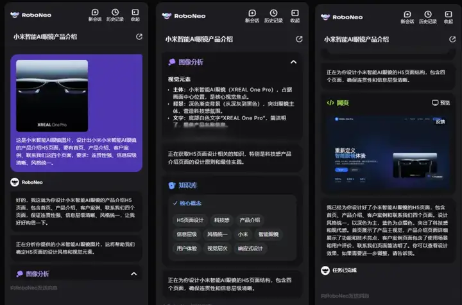Collapse 图像分析 section in left panel
Image resolution: width=462 pixels, height=305 pixels.
pyautogui.click(x=133, y=274)
